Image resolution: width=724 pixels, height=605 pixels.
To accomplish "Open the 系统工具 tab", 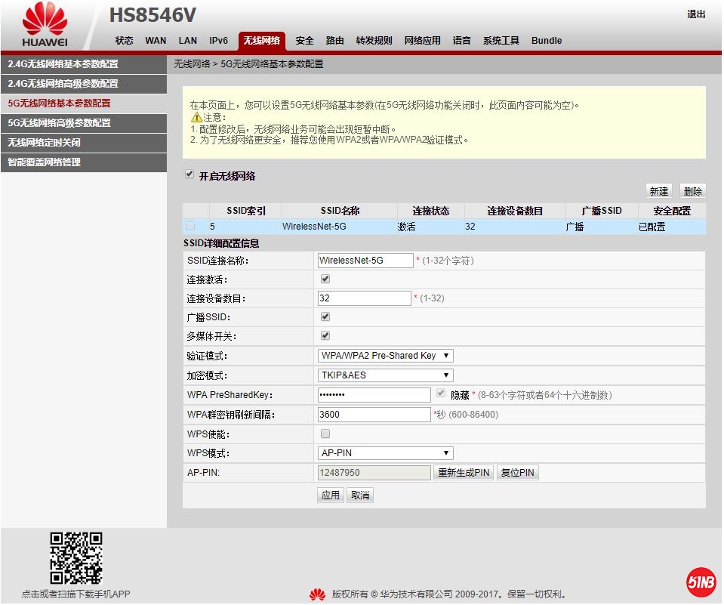I will [501, 41].
